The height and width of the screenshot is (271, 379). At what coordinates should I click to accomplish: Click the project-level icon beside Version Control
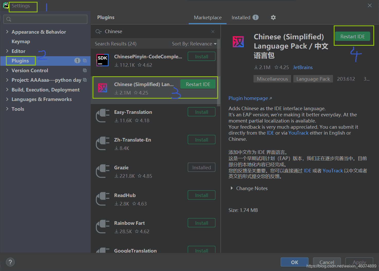click(85, 70)
